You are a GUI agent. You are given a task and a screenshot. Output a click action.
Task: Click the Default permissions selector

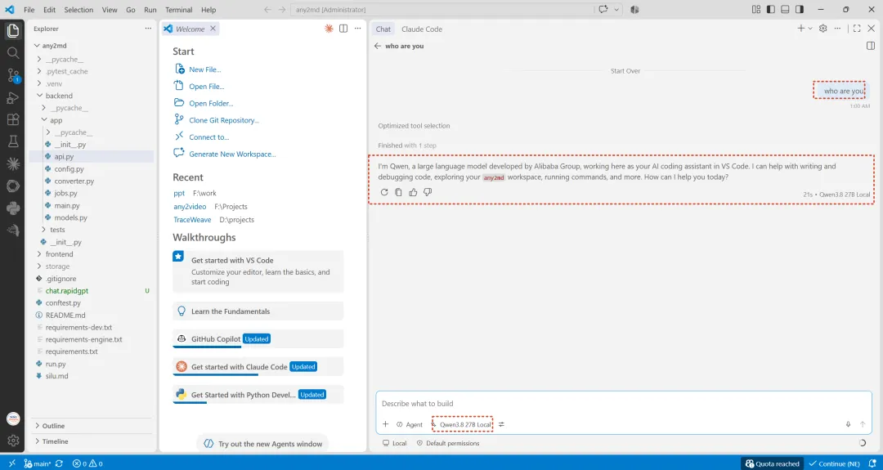tap(448, 444)
